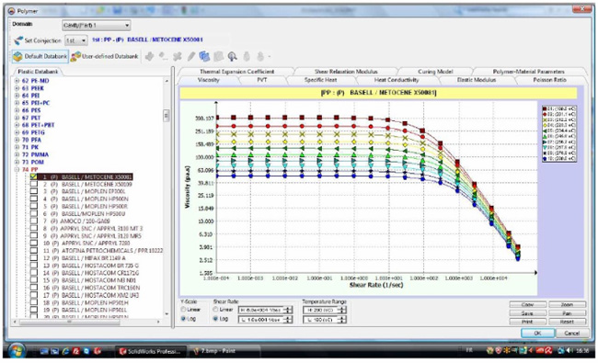
Task: Collapse the 74 PP tree node
Action: (17, 169)
